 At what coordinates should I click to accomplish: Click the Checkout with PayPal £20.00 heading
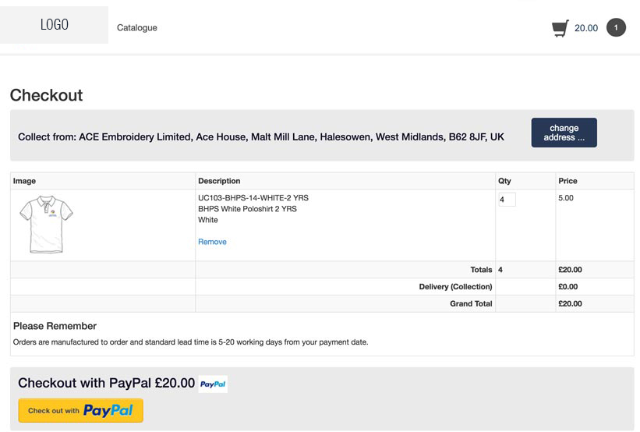pos(106,383)
